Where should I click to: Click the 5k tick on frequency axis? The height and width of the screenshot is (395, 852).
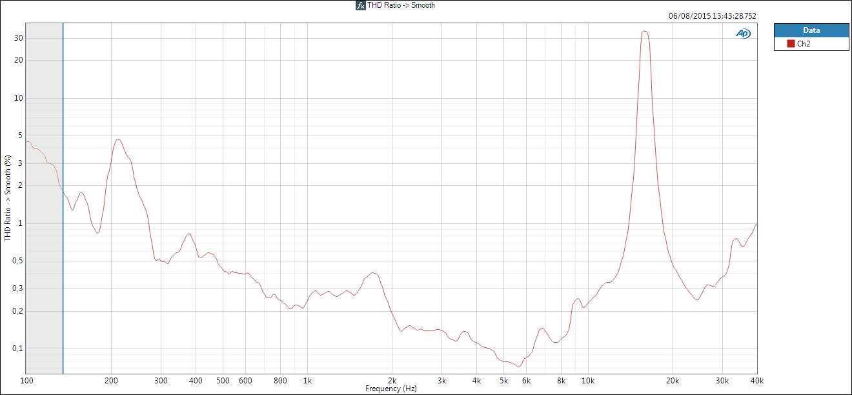503,380
